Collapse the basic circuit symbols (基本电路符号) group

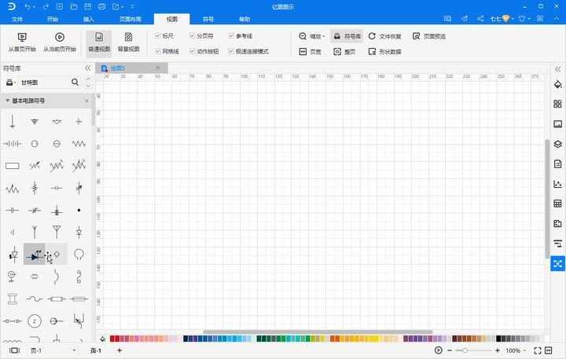coord(8,101)
